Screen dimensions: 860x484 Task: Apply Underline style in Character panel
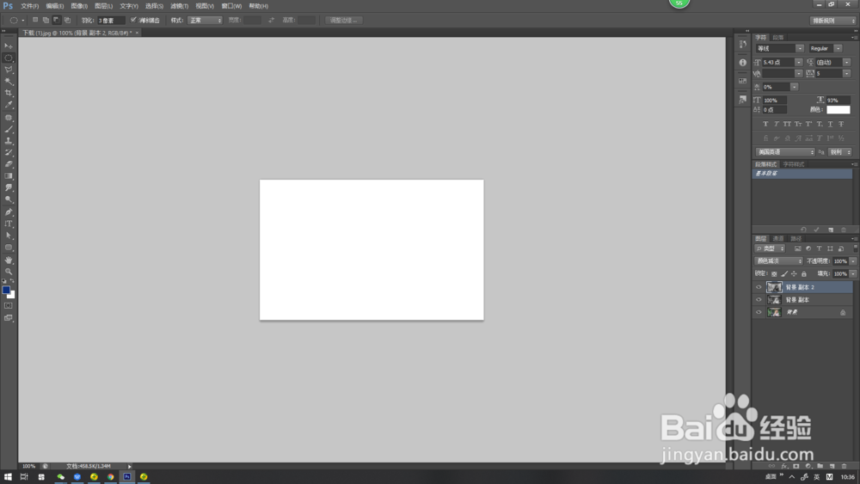click(x=831, y=124)
